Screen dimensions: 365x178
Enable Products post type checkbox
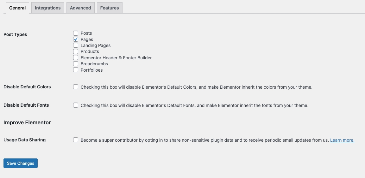pyautogui.click(x=76, y=51)
